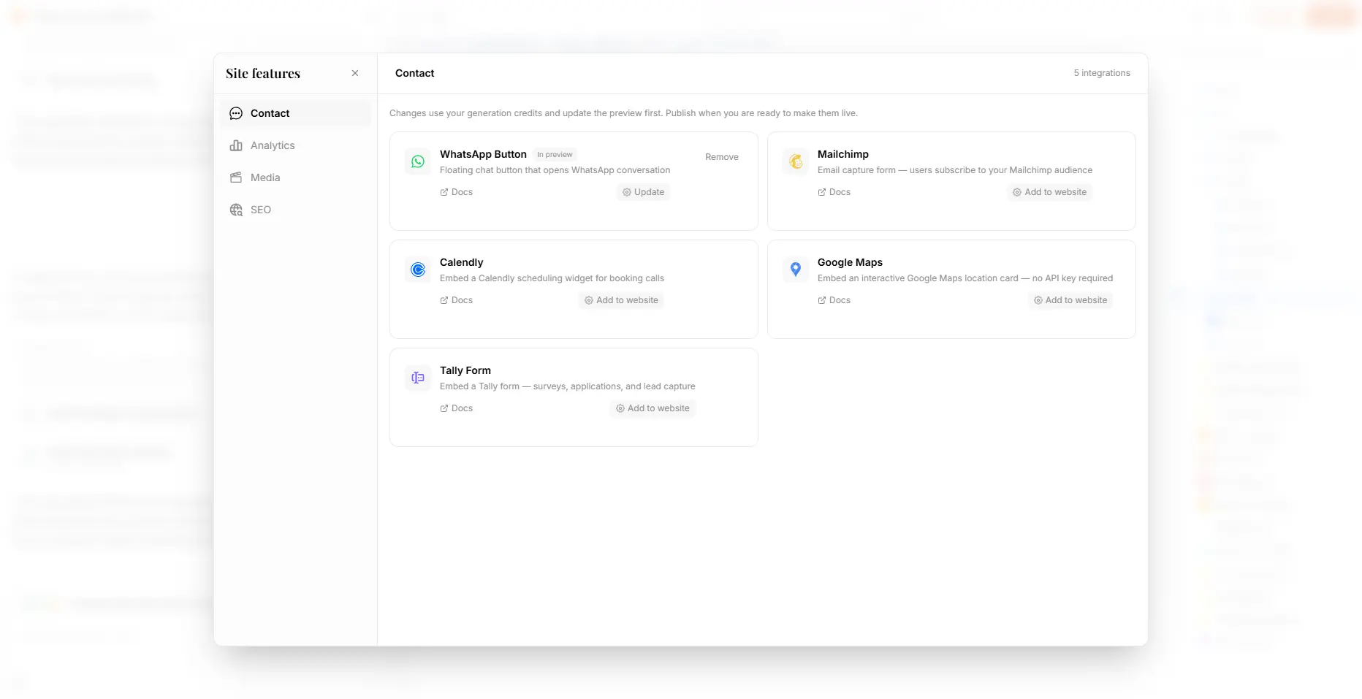Click the Calendly logo icon
This screenshot has width=1362, height=699.
(418, 270)
